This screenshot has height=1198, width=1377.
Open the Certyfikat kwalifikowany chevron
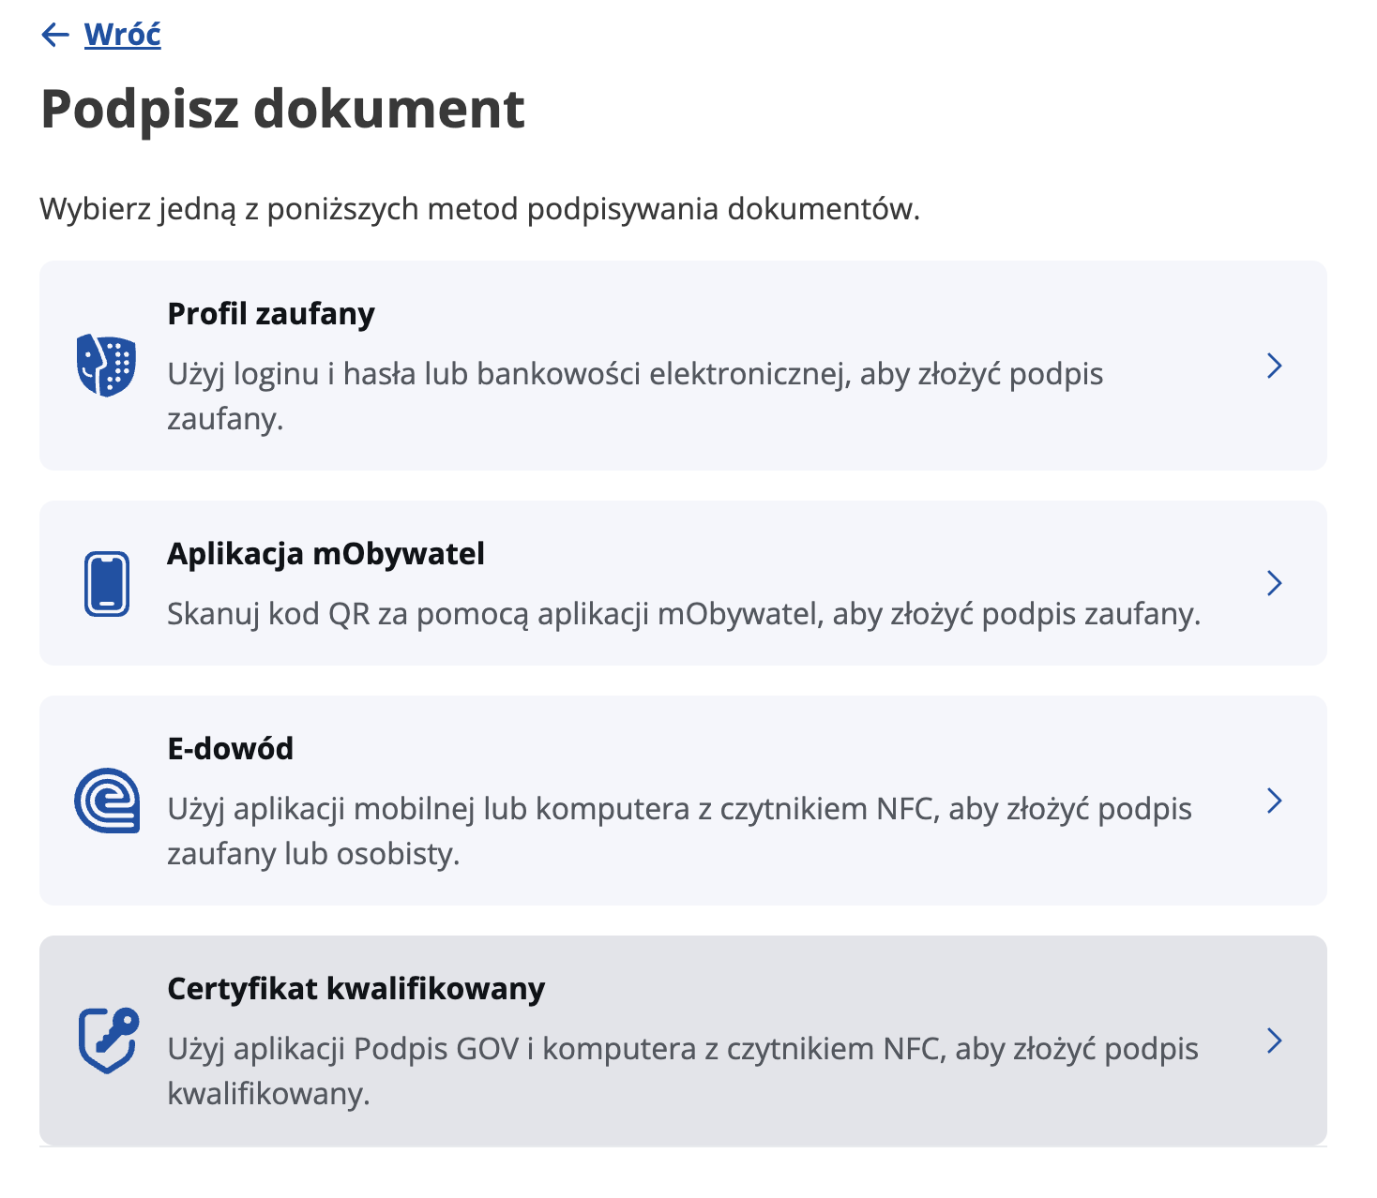(1274, 1041)
